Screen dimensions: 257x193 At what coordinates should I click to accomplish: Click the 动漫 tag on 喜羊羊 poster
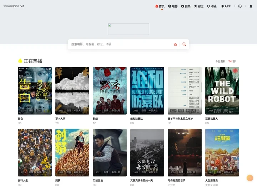pyautogui.click(x=181, y=110)
